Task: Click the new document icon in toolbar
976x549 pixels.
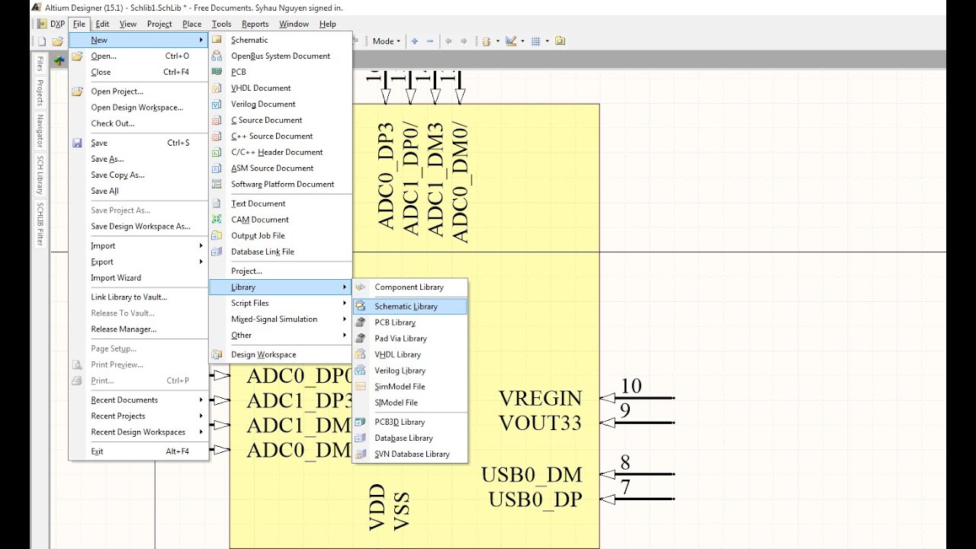Action: coord(42,41)
